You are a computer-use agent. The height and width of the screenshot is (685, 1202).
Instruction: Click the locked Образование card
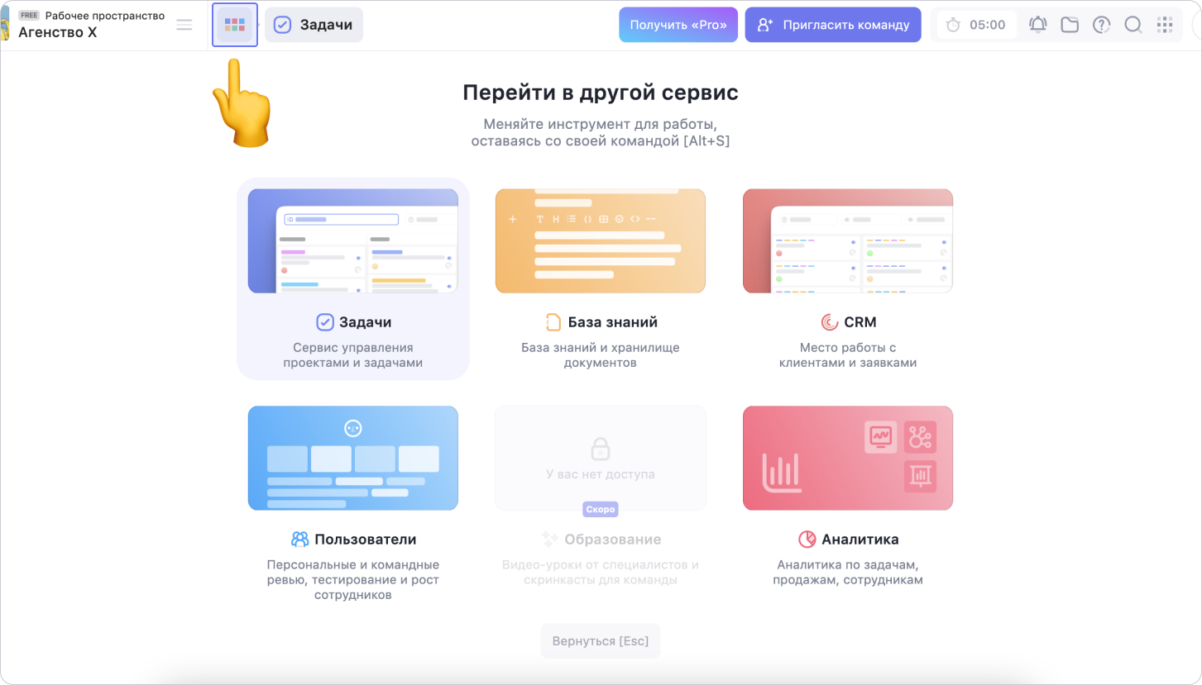[x=600, y=458]
